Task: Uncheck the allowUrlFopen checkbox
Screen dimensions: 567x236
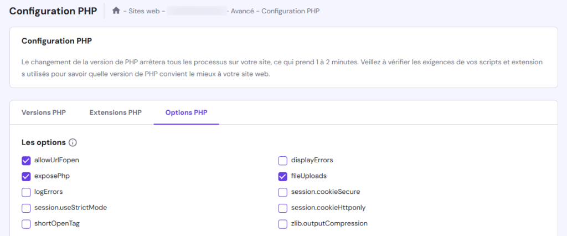Action: point(26,161)
